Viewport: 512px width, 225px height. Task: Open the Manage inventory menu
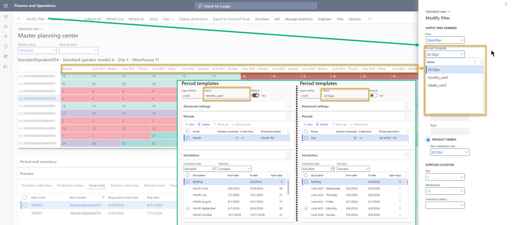coord(299,19)
